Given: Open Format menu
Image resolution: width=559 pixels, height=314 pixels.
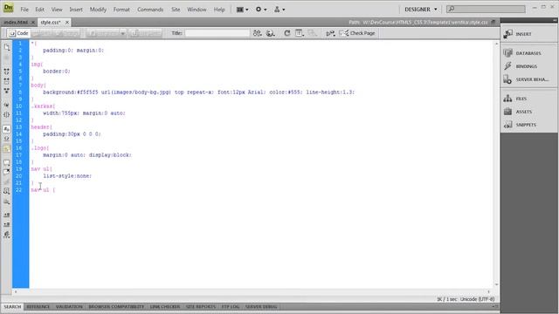Looking at the screenshot, I should (x=121, y=10).
